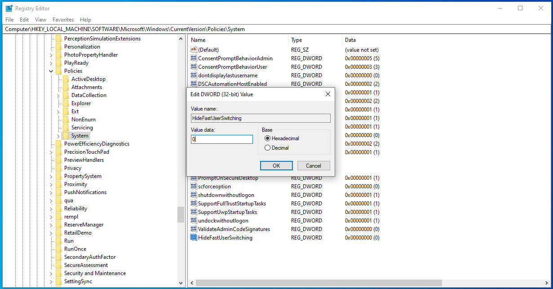Open the View menu
This screenshot has height=289, width=553.
tap(41, 20)
